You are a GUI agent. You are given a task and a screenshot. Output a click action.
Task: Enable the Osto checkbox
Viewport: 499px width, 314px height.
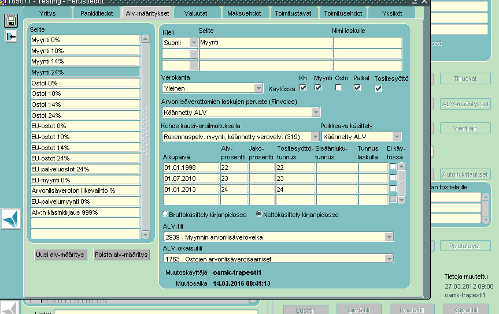[x=339, y=88]
